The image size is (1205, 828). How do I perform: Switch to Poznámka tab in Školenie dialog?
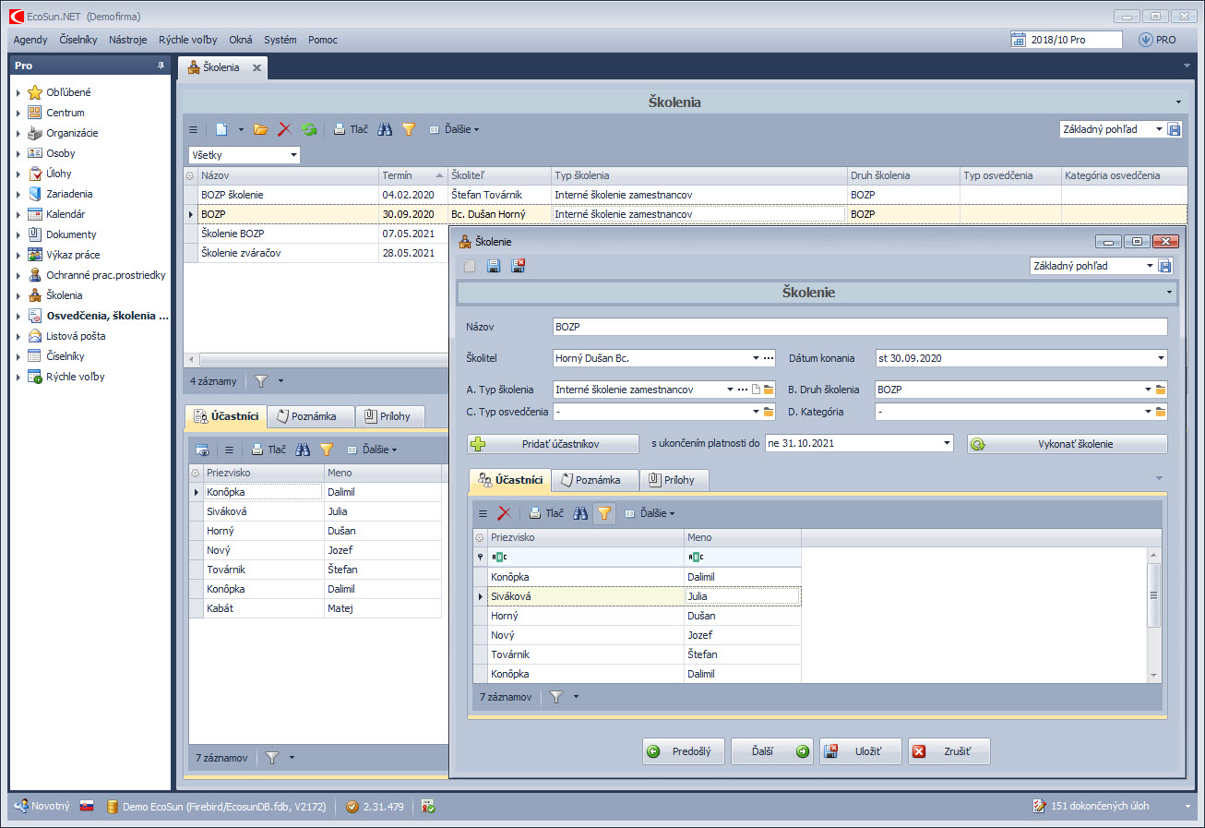point(595,480)
